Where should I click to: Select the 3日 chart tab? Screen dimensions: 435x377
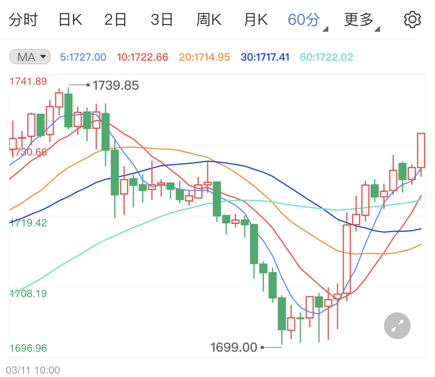(162, 20)
